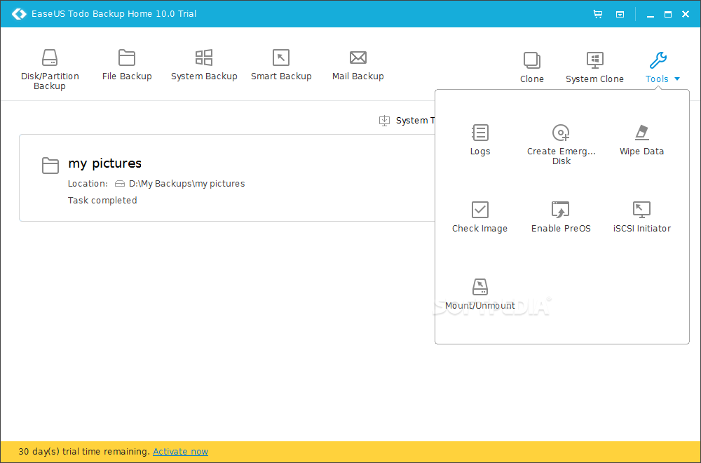Click the Activate now link

(181, 451)
